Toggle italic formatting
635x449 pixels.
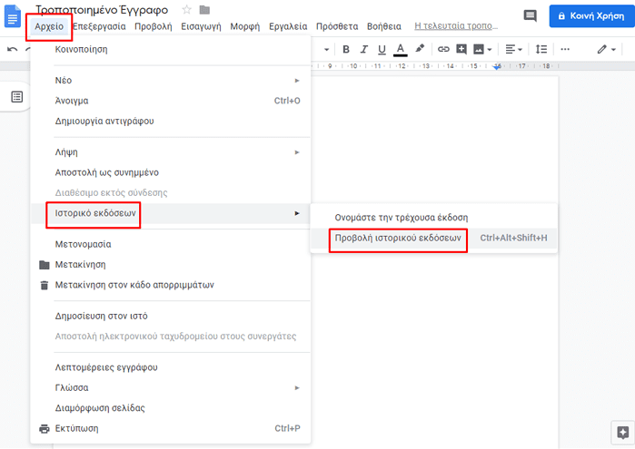click(x=363, y=49)
